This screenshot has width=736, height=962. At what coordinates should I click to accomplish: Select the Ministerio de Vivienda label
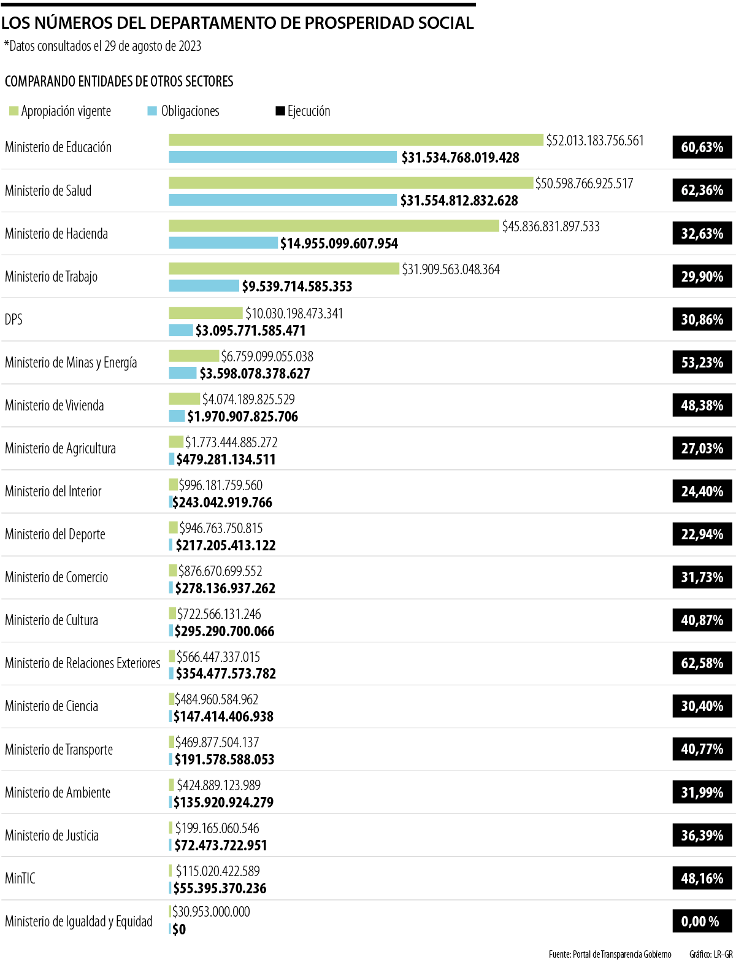tap(54, 406)
